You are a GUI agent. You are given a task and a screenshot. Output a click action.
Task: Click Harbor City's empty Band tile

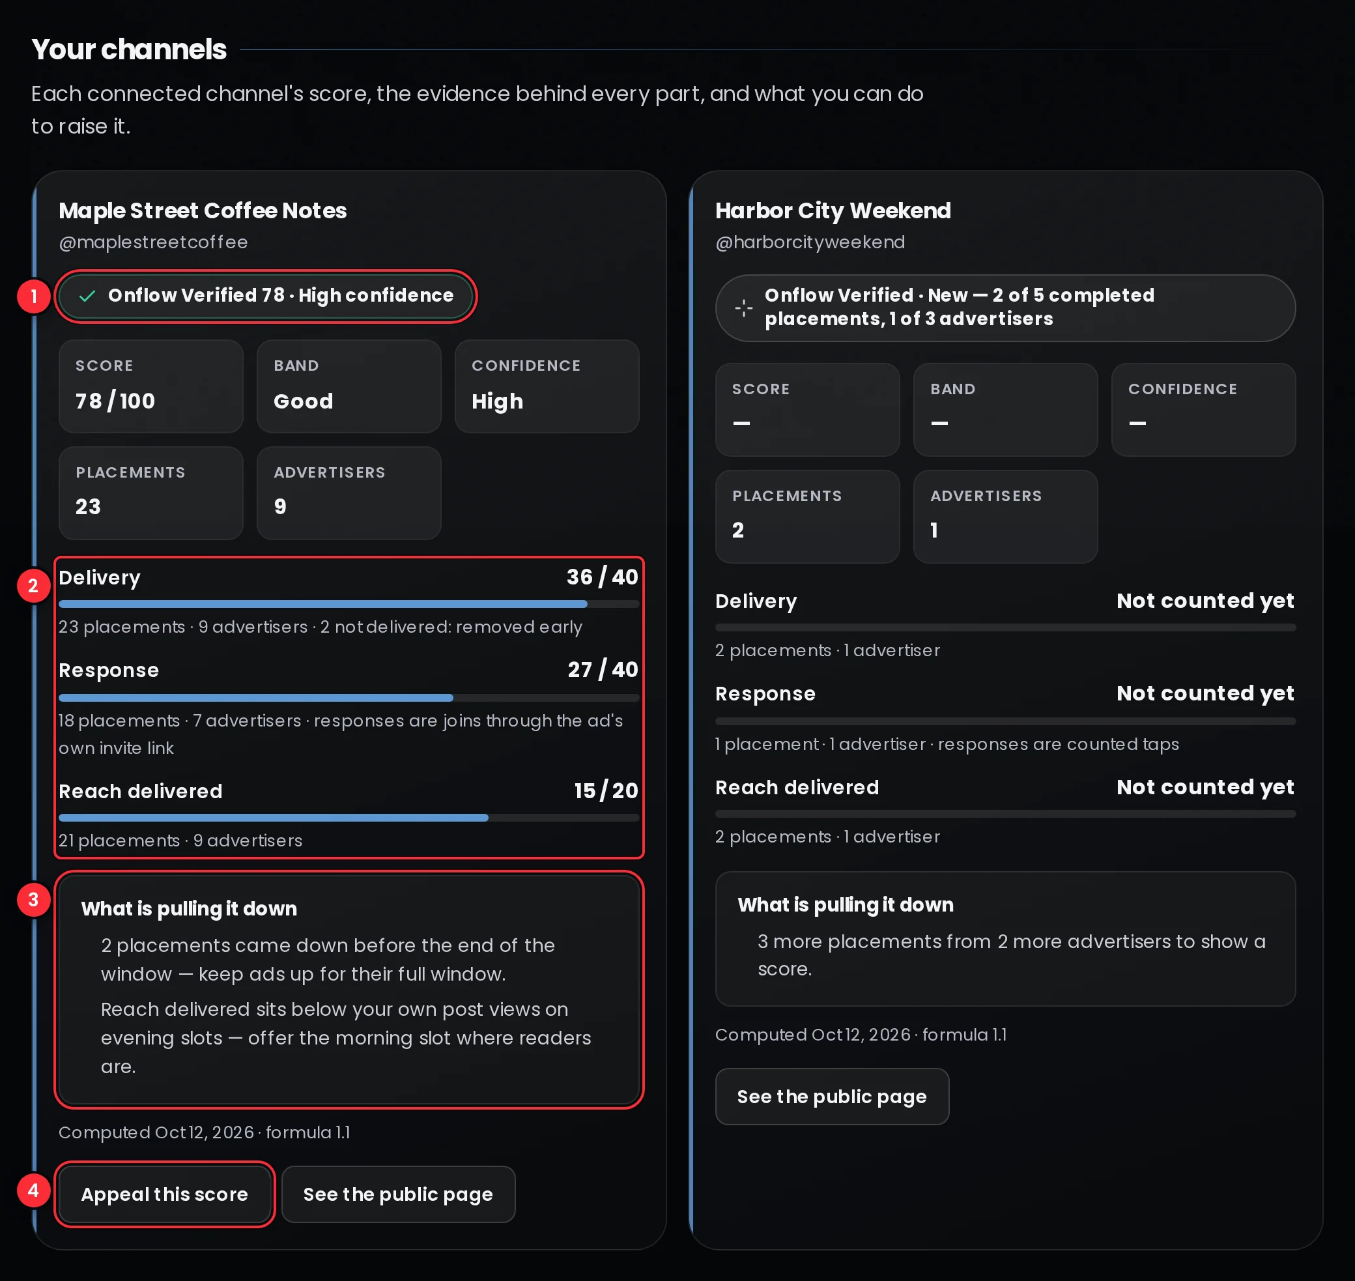[x=1005, y=410]
